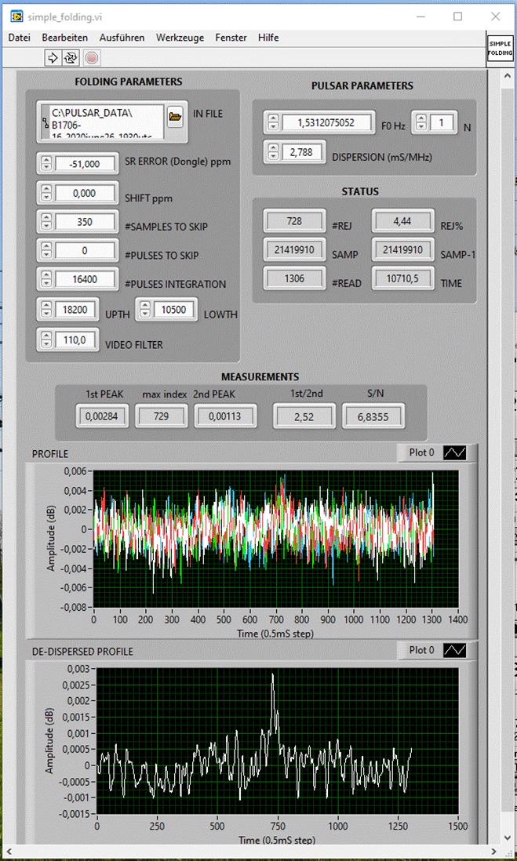Click the #SAMPLES TO SKIP field 350
The width and height of the screenshot is (517, 861).
pyautogui.click(x=86, y=222)
